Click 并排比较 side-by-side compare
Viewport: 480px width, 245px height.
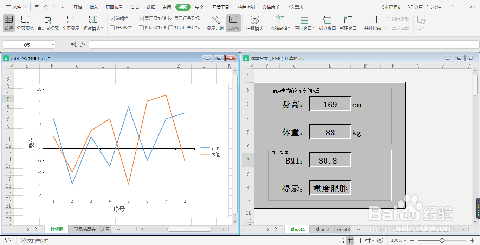372,24
